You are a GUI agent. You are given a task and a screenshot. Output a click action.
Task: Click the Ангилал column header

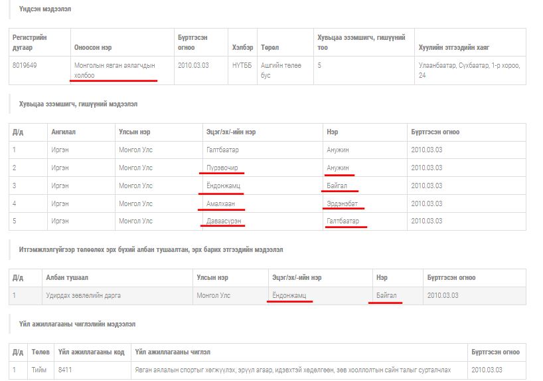click(64, 132)
